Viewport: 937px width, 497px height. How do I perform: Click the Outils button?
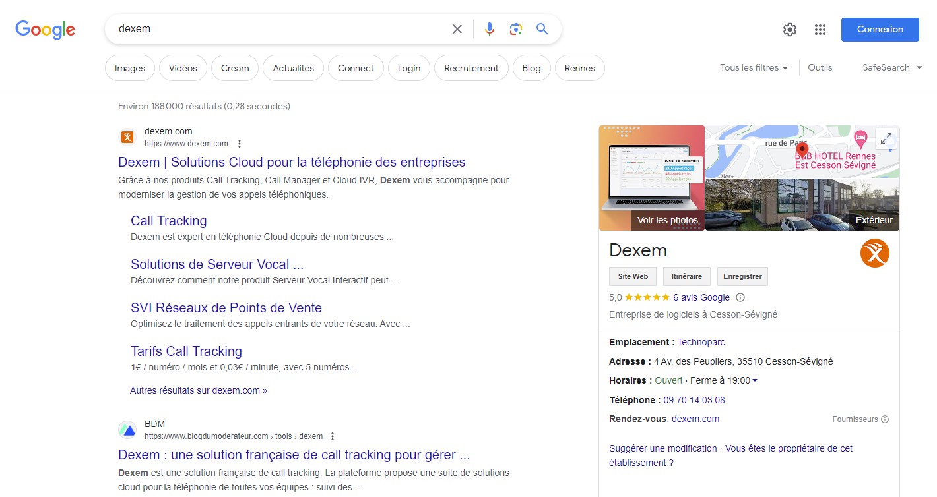click(820, 67)
